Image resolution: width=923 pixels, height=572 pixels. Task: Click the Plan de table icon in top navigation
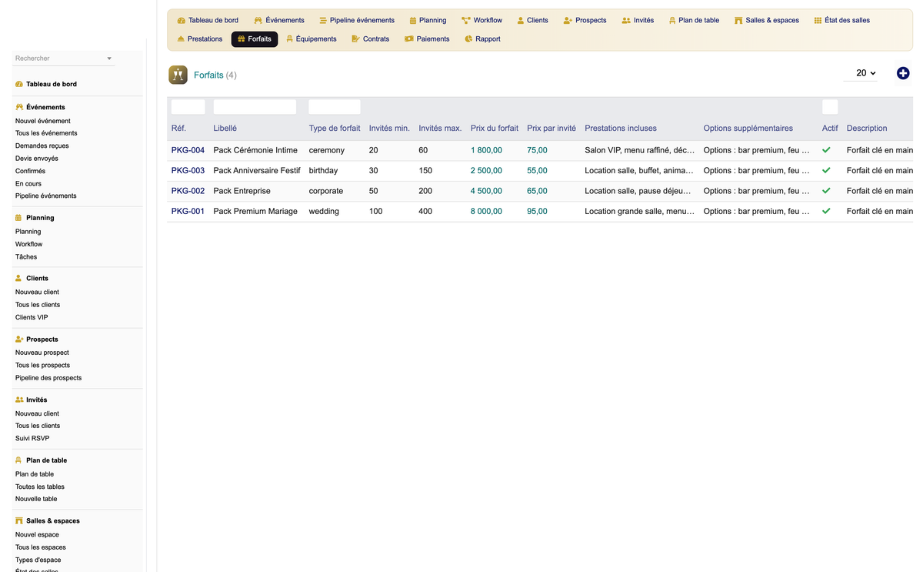[672, 20]
